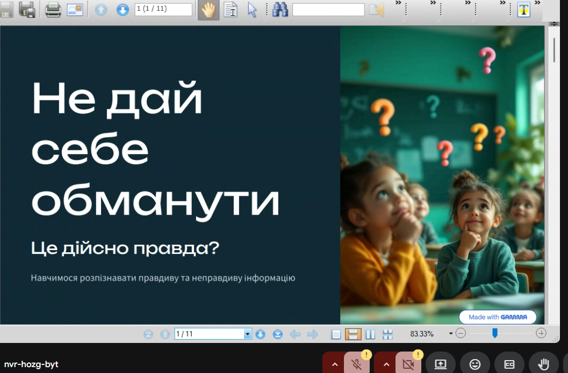568x373 pixels.
Task: Select the Hand tool in the toolbar
Action: (x=208, y=9)
